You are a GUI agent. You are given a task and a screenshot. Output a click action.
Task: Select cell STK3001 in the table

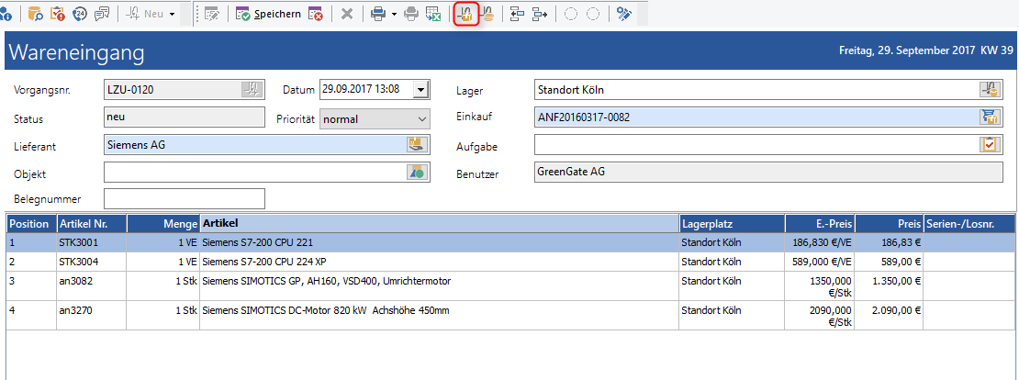tap(92, 242)
